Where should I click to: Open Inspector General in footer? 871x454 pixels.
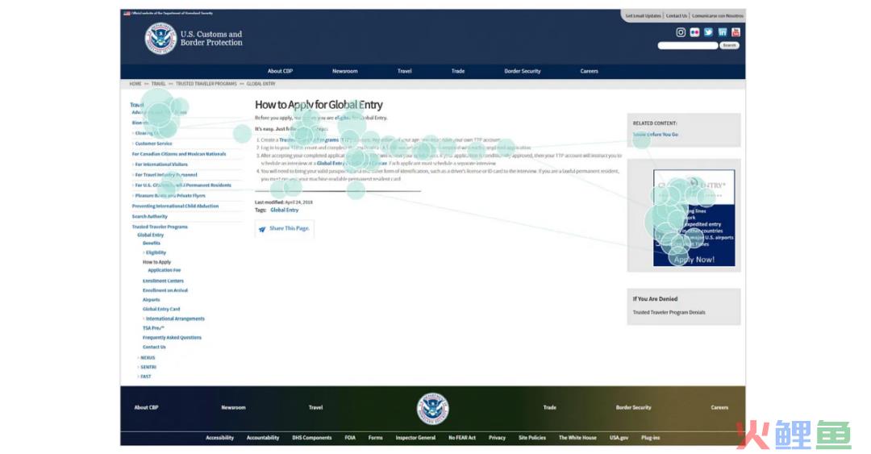pyautogui.click(x=415, y=438)
